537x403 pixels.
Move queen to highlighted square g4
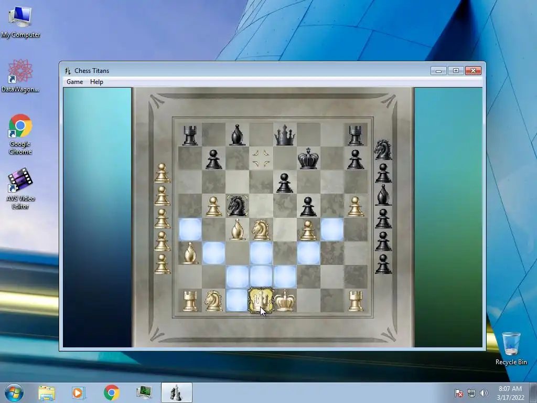[x=332, y=230]
